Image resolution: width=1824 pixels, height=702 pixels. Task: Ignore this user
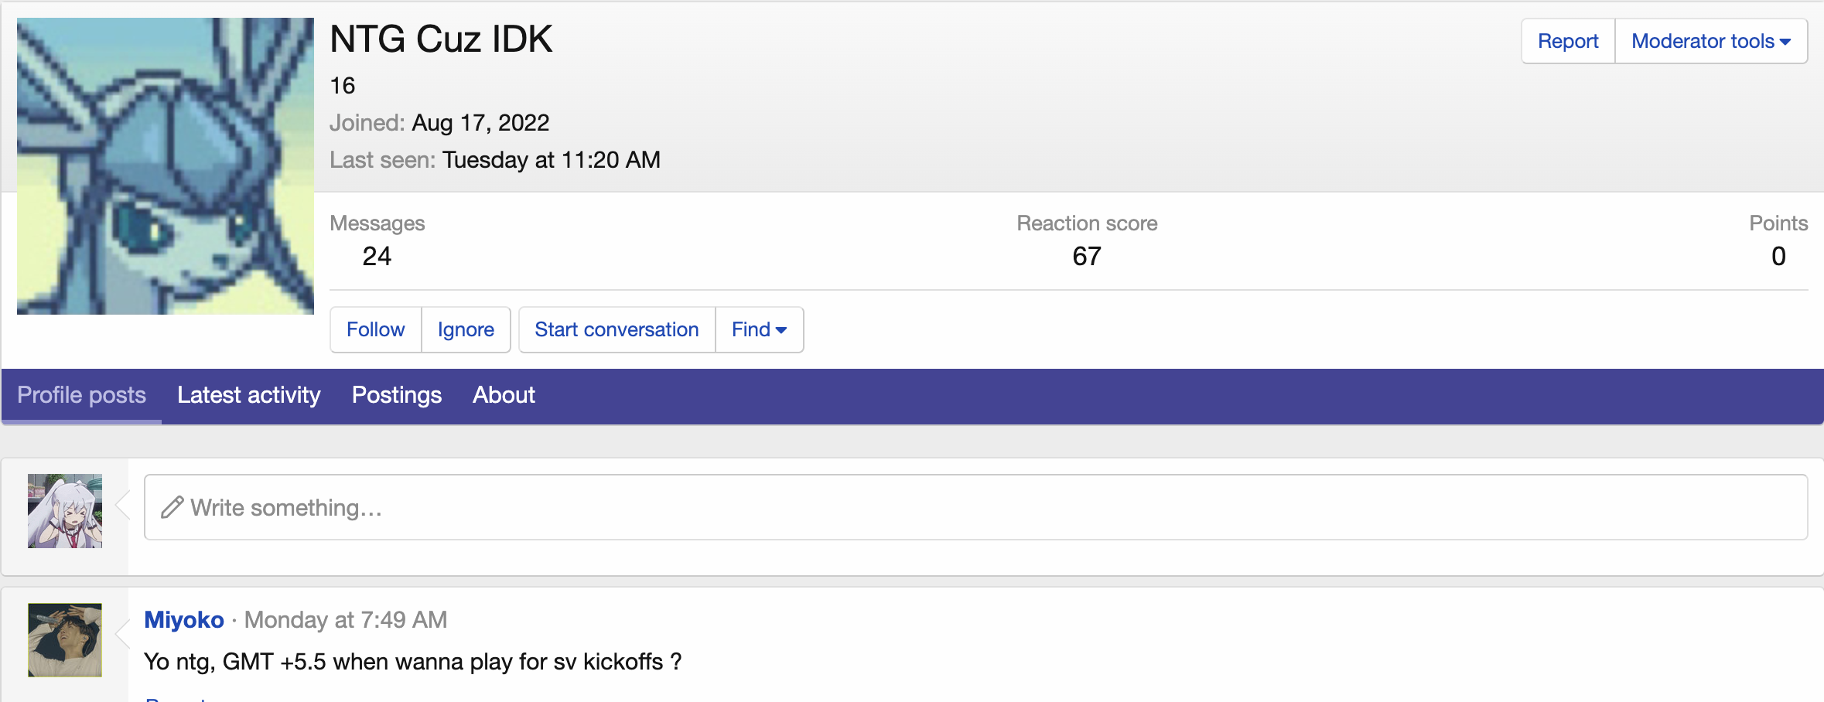[x=466, y=329]
